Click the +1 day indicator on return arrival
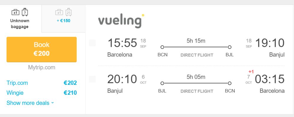 coord(251,72)
